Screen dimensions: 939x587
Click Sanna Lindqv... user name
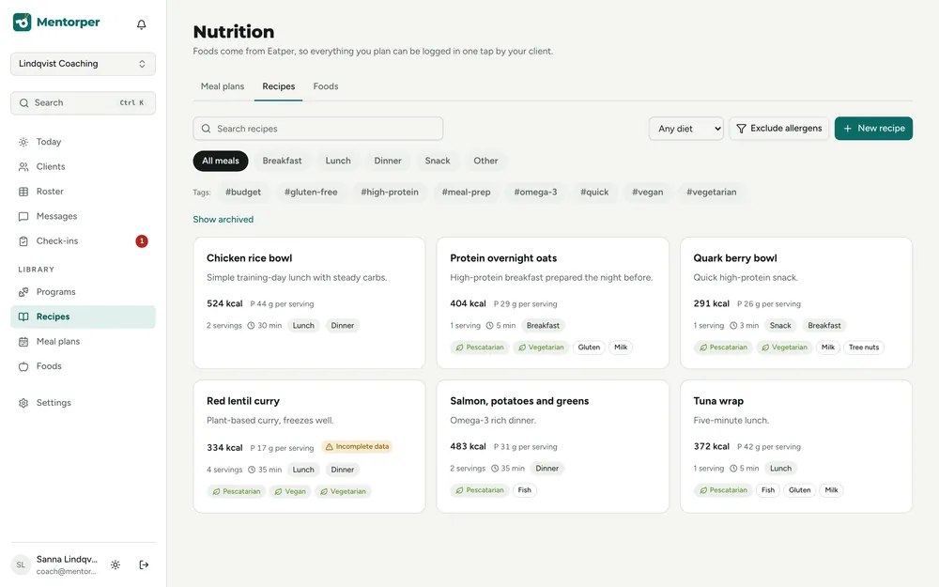(x=67, y=560)
